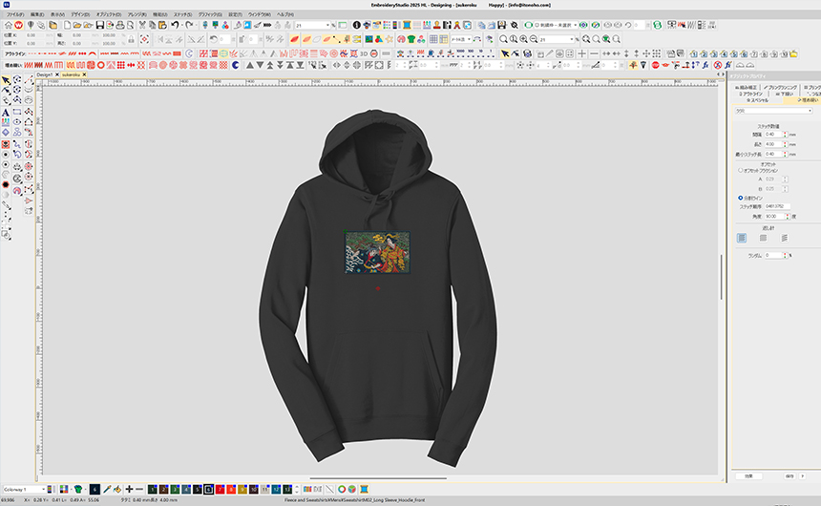The height and width of the screenshot is (506, 821).
Task: Select the オフセットフラクション radio button
Action: pyautogui.click(x=741, y=170)
